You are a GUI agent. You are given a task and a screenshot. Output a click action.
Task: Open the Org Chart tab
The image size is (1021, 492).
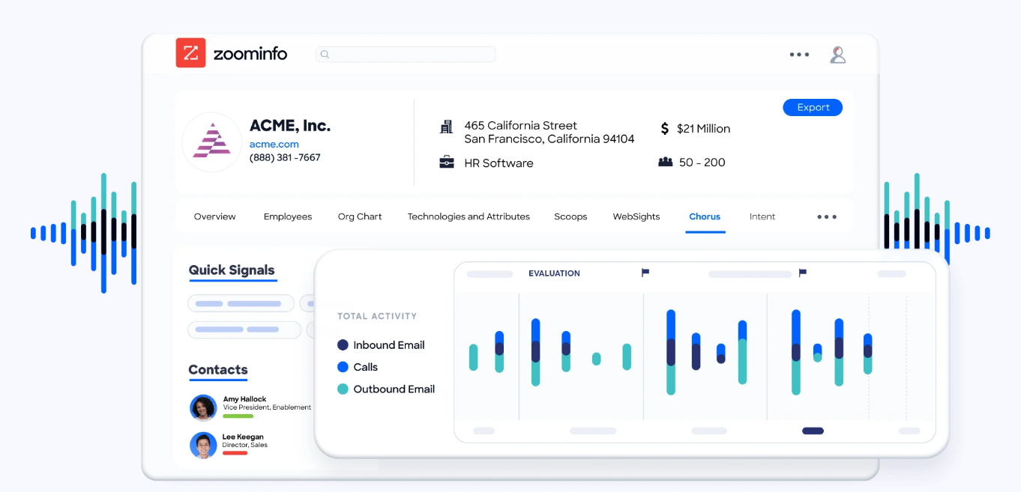(360, 216)
